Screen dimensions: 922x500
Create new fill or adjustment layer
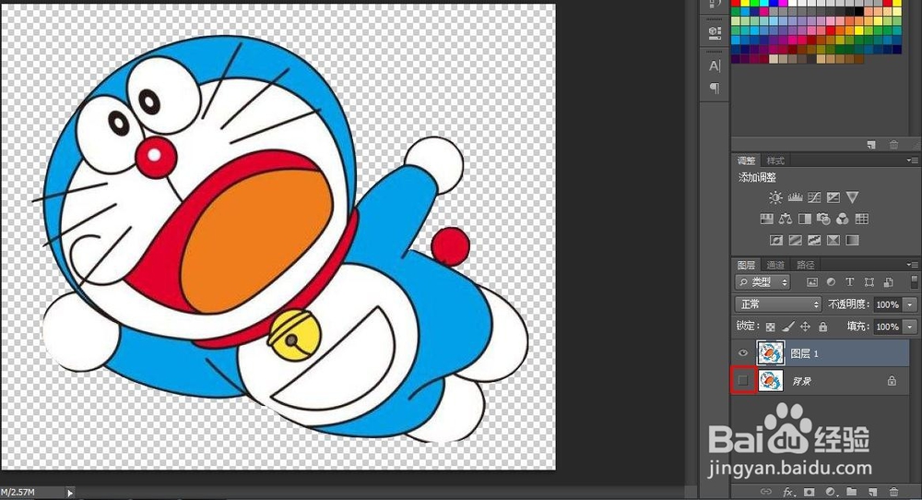(x=831, y=492)
